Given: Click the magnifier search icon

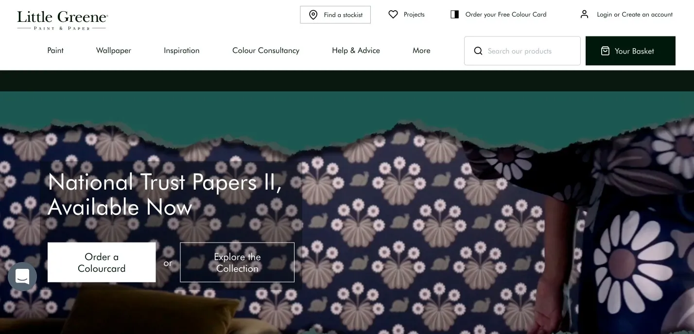Looking at the screenshot, I should tap(478, 51).
